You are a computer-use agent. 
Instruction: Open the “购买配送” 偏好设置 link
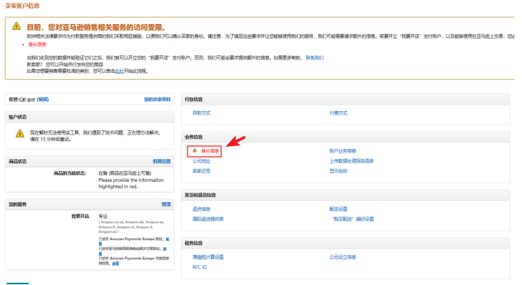coord(353,219)
